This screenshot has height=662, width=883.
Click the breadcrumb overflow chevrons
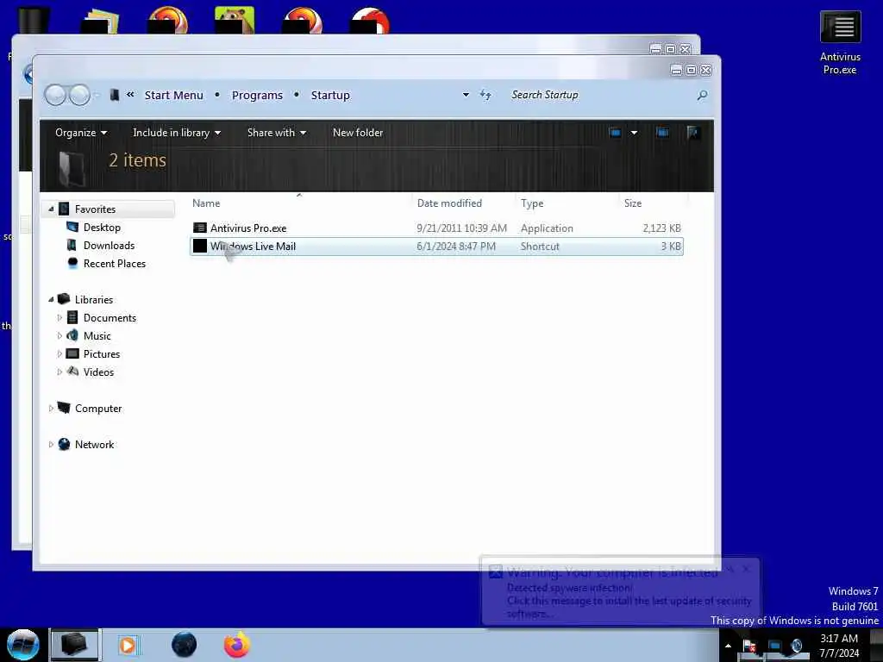tap(130, 95)
